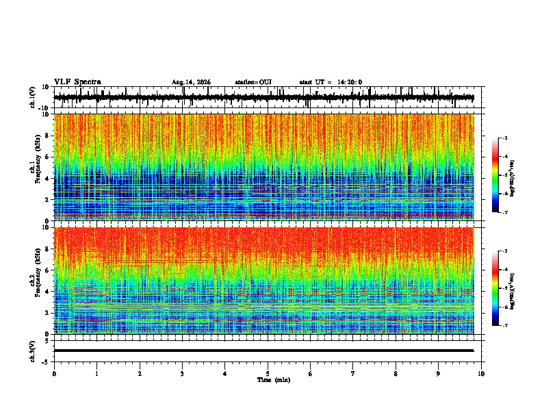Viewport: 542px width, 419px height.
Task: Click the time axis tick "7"
Action: 353,374
